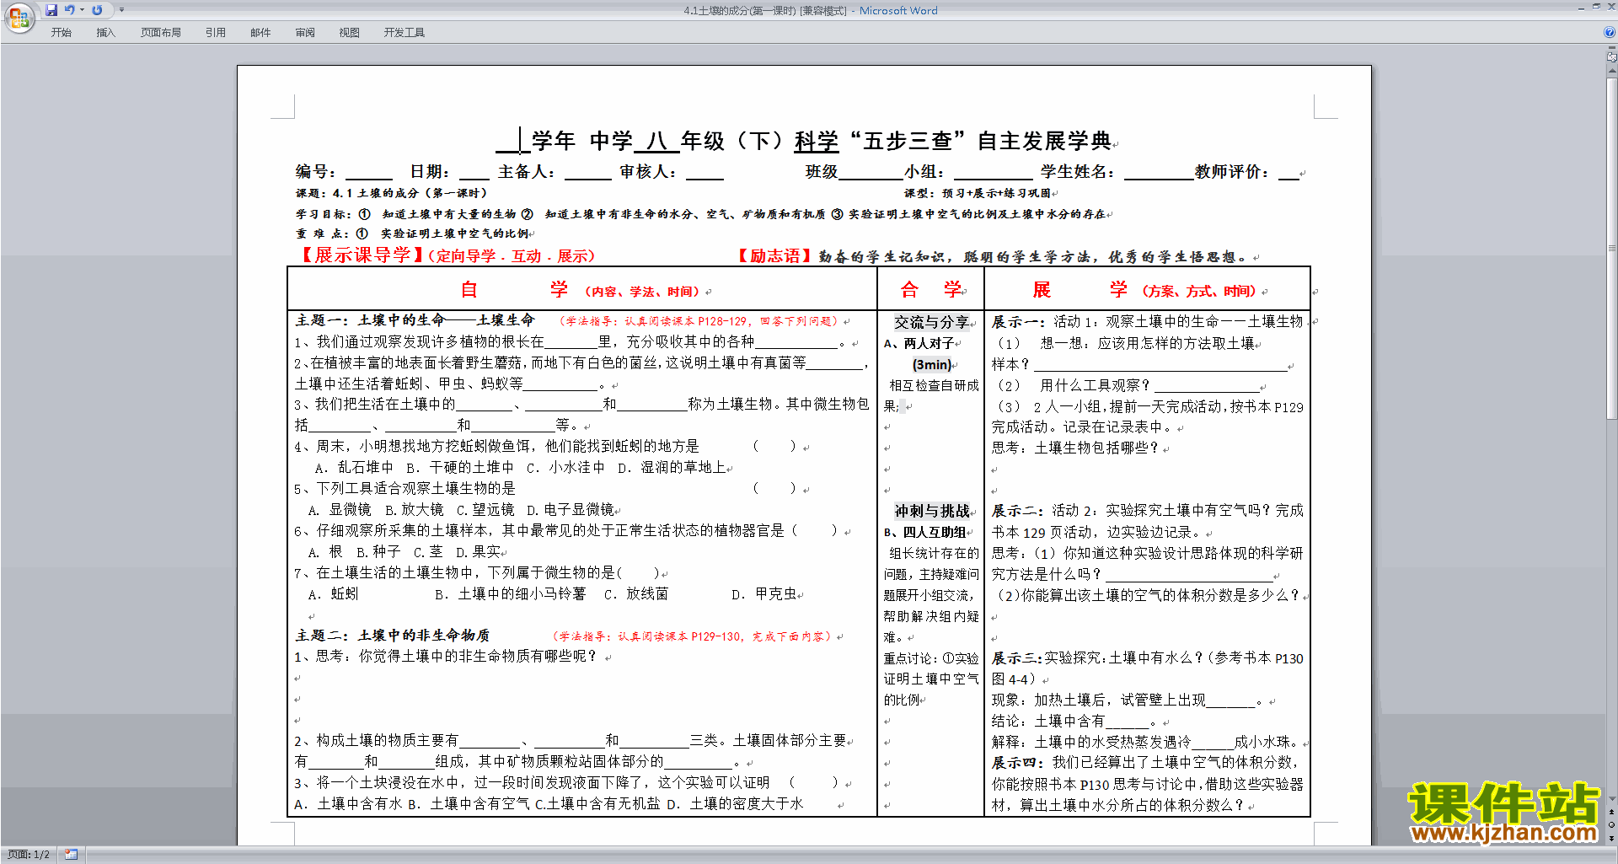
Task: Open the Customize Quick Access Toolbar dropdown
Action: pyautogui.click(x=121, y=10)
